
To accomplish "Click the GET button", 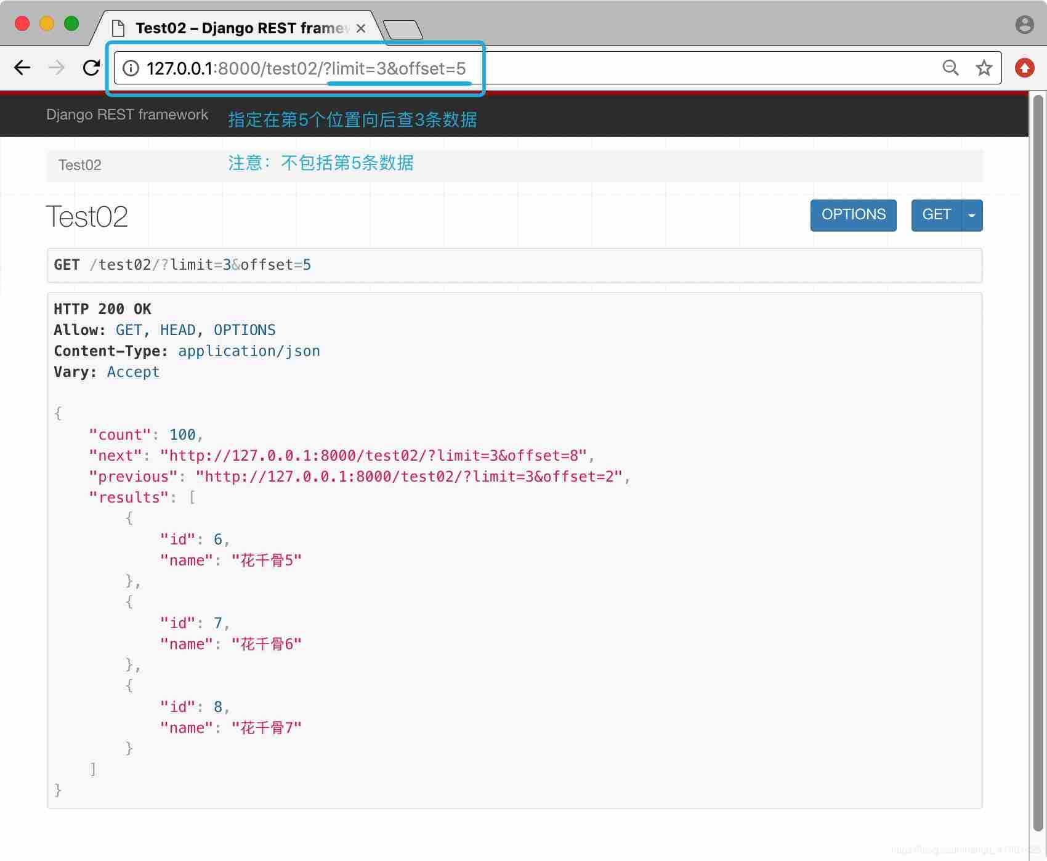I will (x=936, y=215).
